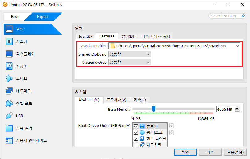Screen dimensions: 250x159
Task: Switch to the 프로세서(P) tab
Action: 117,100
